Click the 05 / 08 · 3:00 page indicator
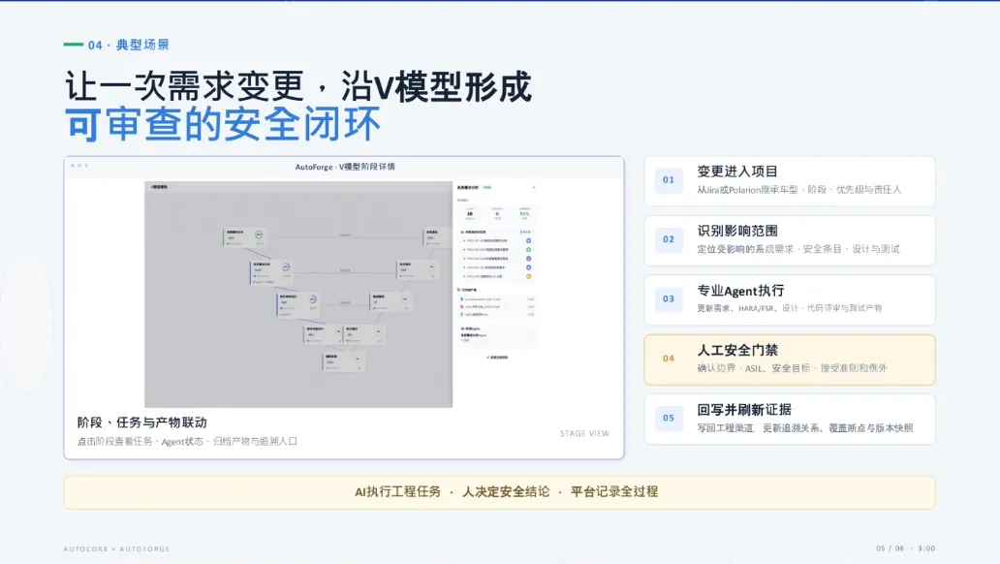 coord(905,548)
